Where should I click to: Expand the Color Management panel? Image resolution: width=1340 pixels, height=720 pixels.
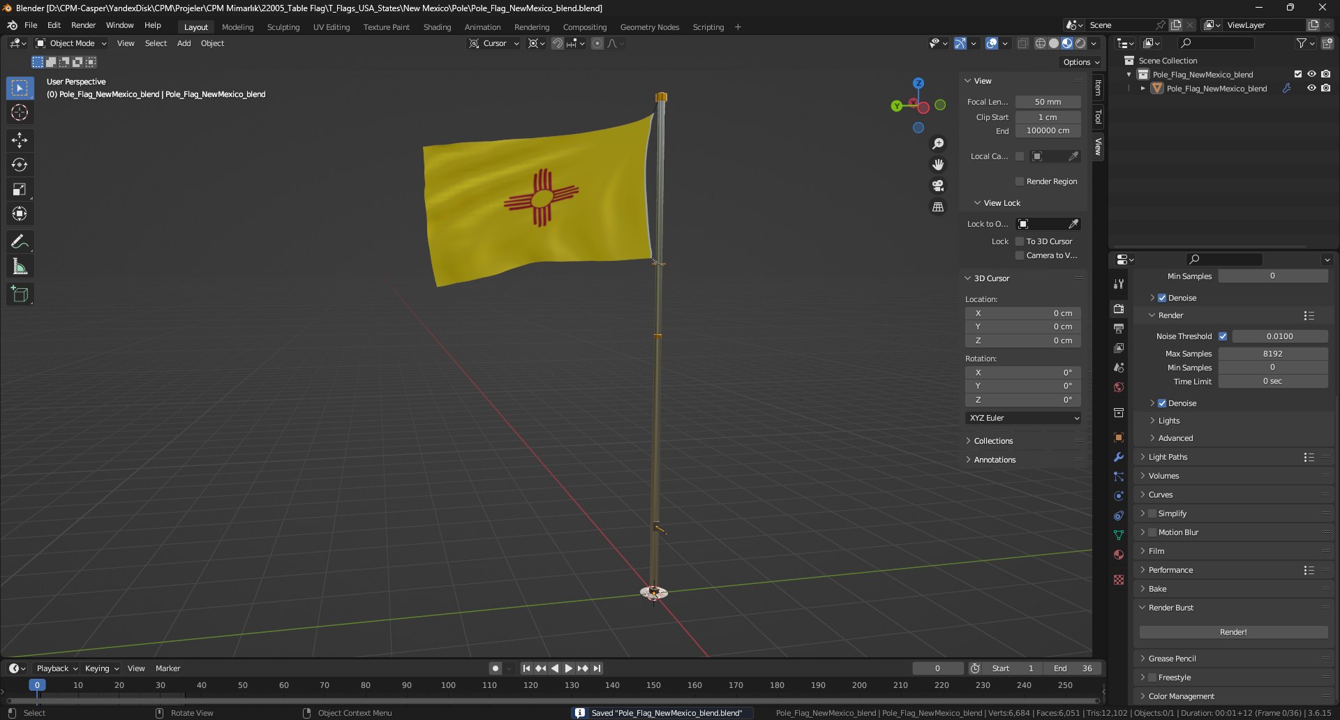pyautogui.click(x=1181, y=696)
